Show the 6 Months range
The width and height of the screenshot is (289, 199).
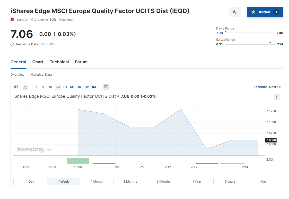163,182
